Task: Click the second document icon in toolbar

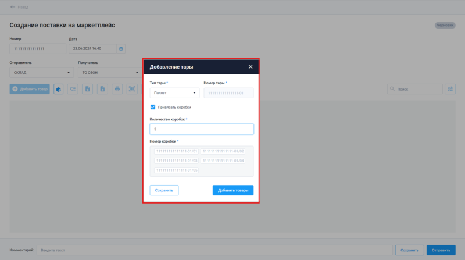Action: [102, 89]
